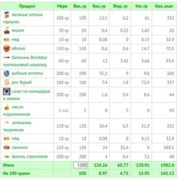The width and height of the screenshot is (180, 180).
Task: Click the Продукт column header
Action: click(27, 6)
